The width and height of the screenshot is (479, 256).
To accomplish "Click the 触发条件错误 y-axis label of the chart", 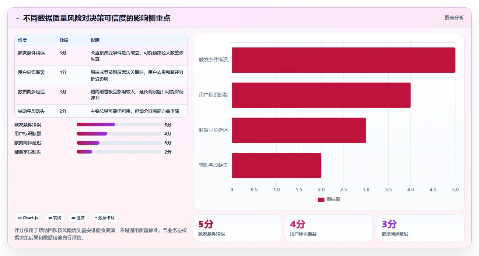I will click(x=213, y=60).
